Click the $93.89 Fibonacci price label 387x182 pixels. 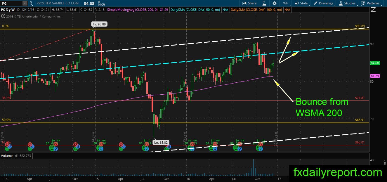tap(360, 26)
